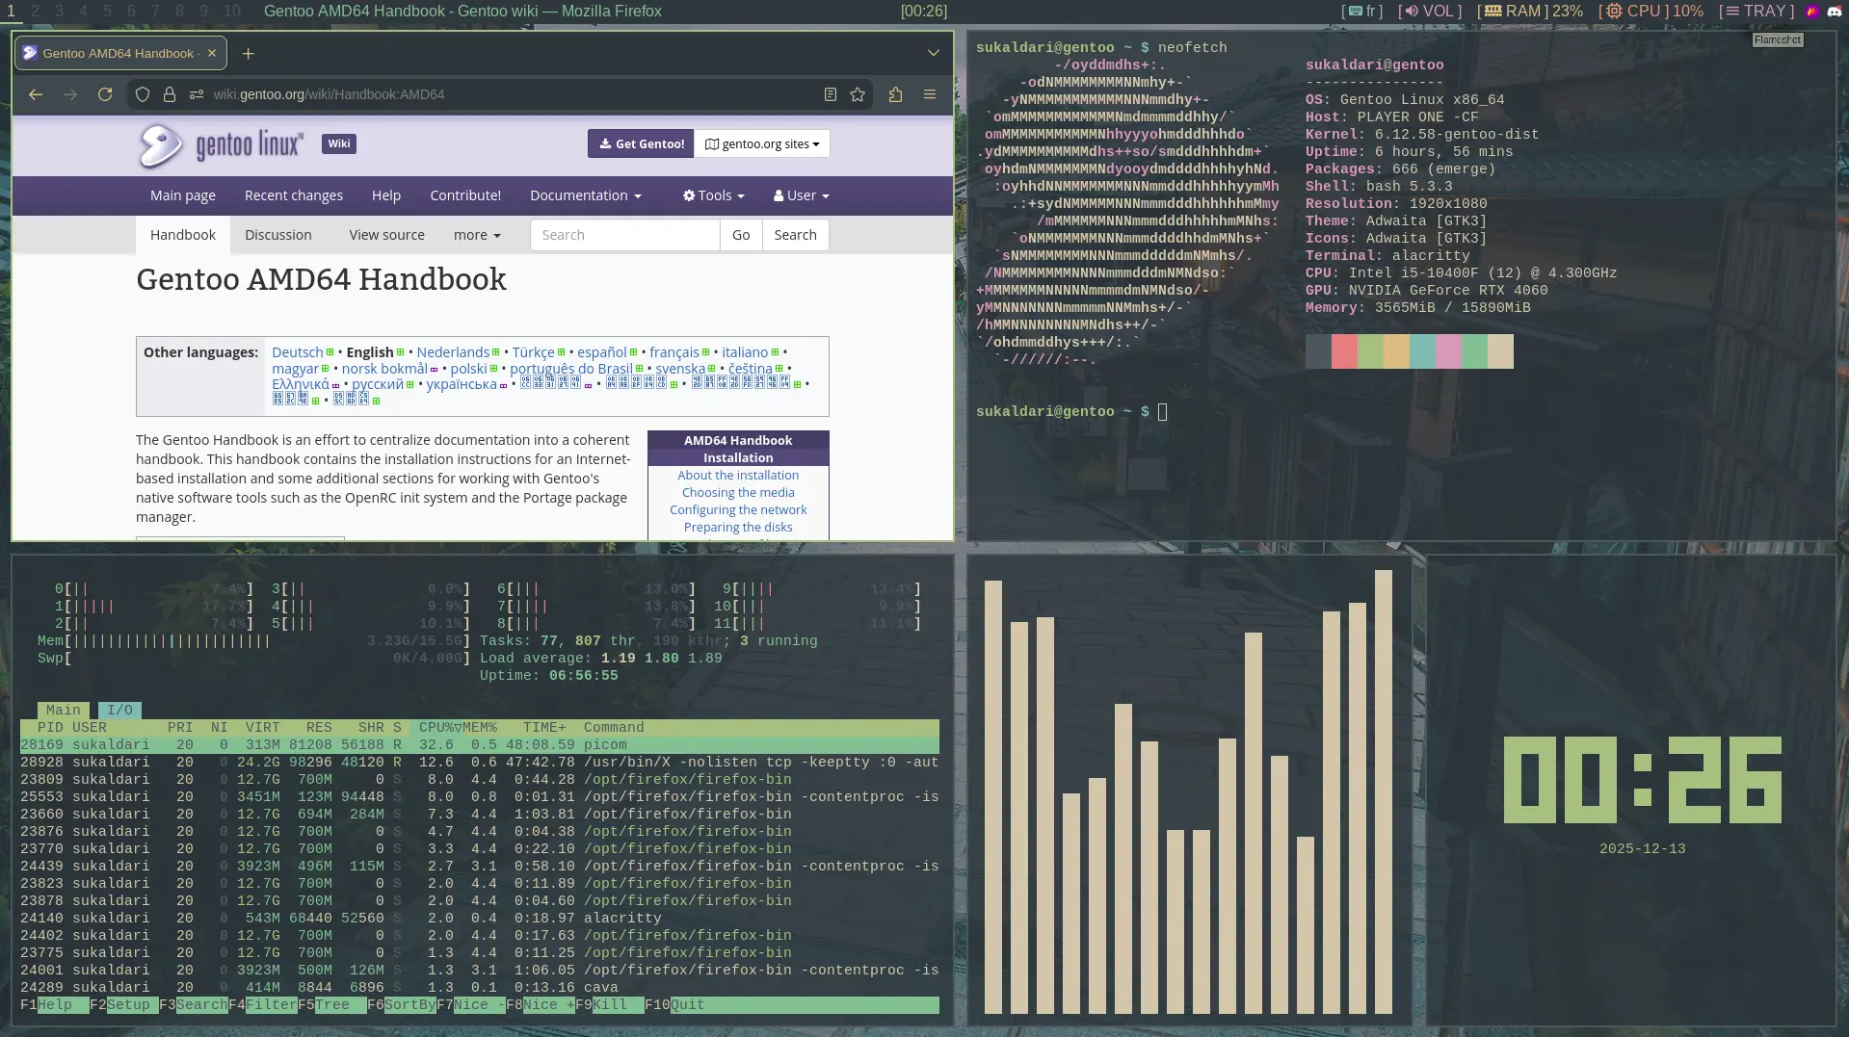
Task: Click the back navigation arrow
Action: (36, 94)
